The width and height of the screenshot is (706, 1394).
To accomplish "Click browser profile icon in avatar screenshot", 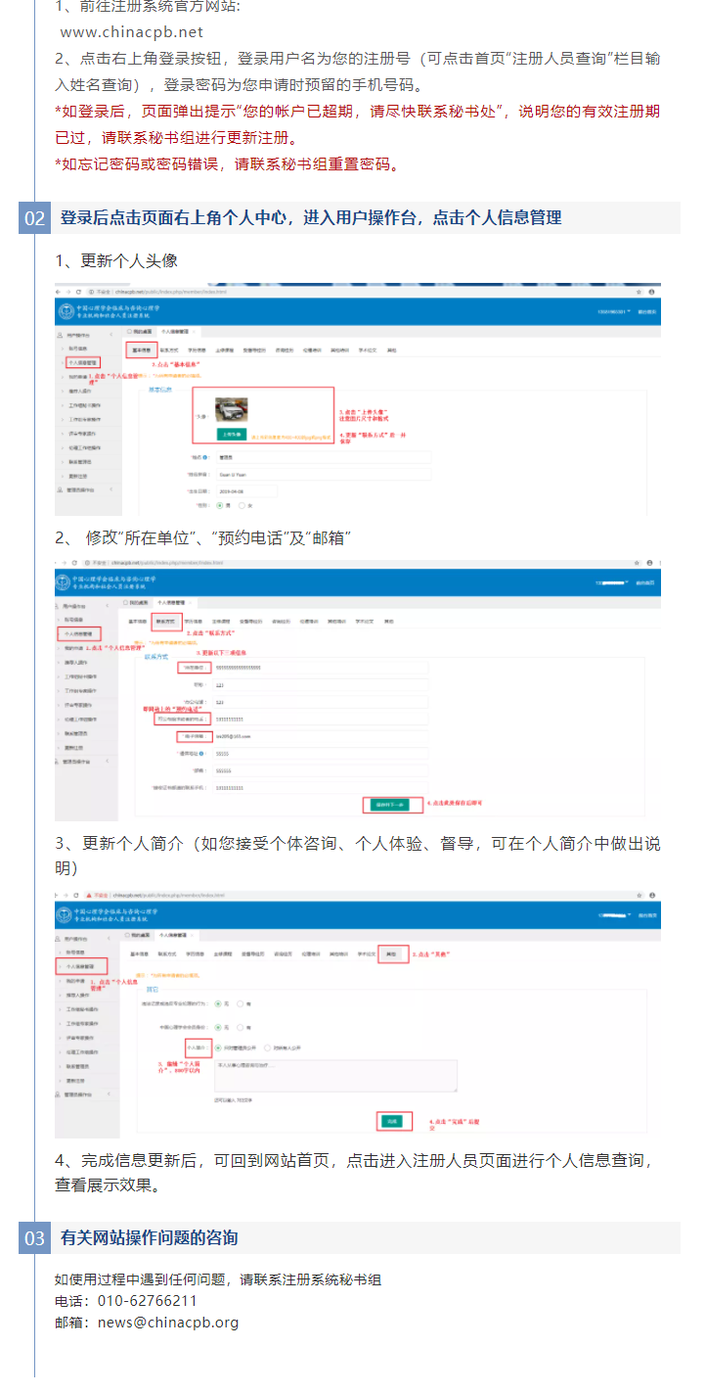I will (650, 293).
